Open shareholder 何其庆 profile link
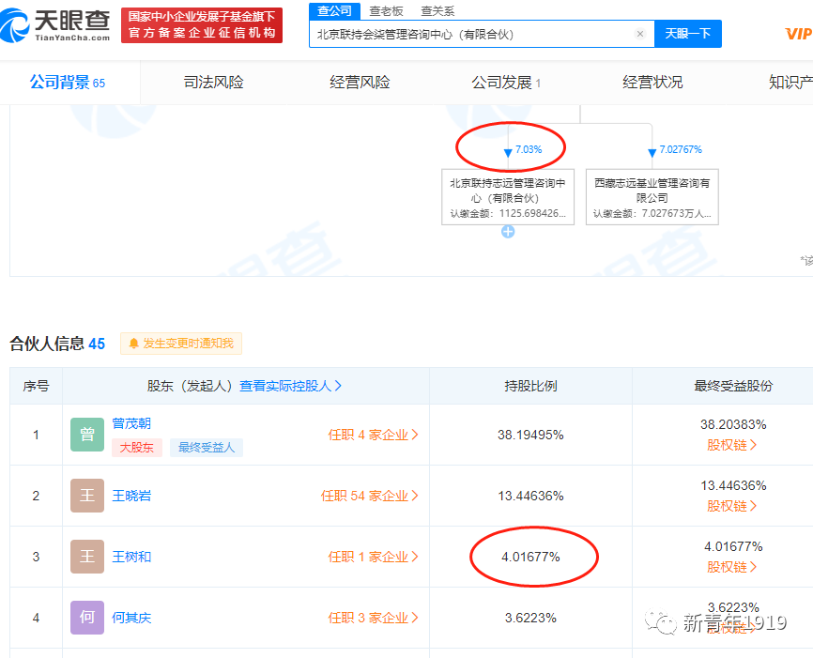The image size is (813, 658). click(x=131, y=618)
